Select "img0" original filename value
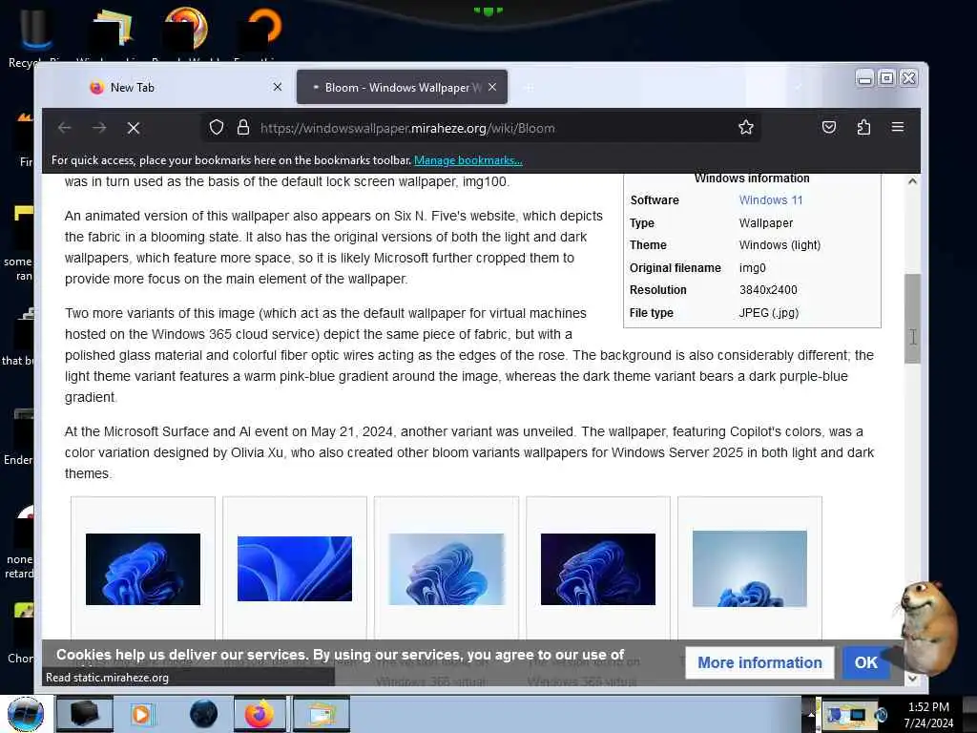977x733 pixels. click(x=752, y=268)
